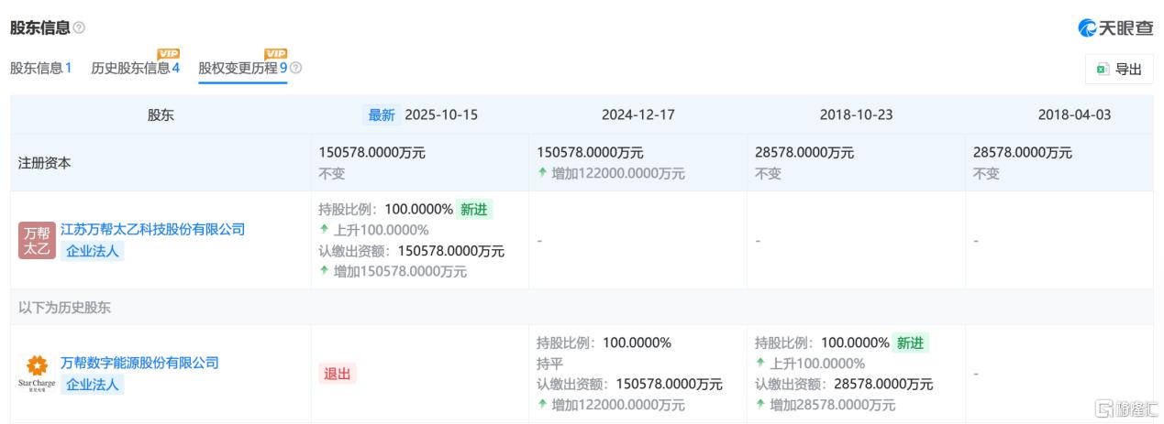This screenshot has height=424, width=1164.
Task: Click 企业法人 tag under 万帮数字能源
Action: pos(92,385)
